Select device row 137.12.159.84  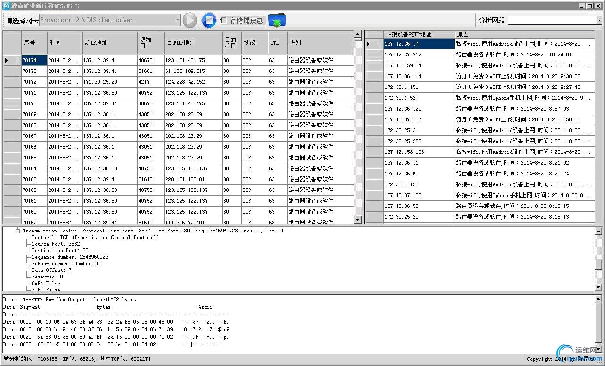pyautogui.click(x=480, y=65)
